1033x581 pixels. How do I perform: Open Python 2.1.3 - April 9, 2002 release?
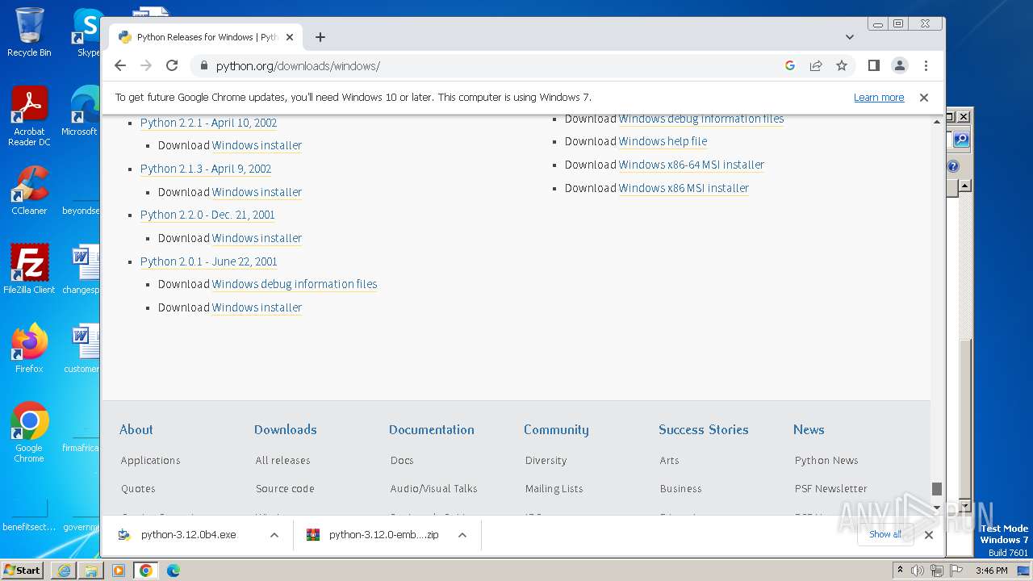[206, 169]
